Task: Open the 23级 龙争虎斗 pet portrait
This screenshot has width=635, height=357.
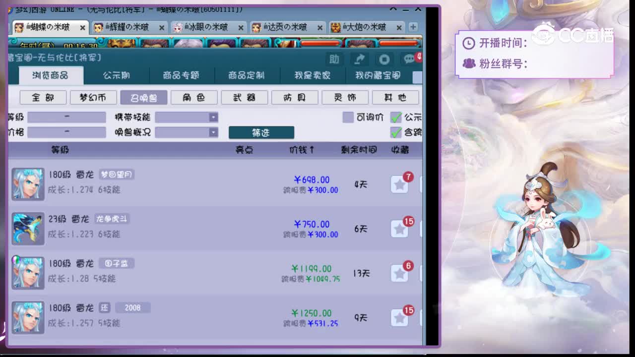Action: tap(28, 229)
